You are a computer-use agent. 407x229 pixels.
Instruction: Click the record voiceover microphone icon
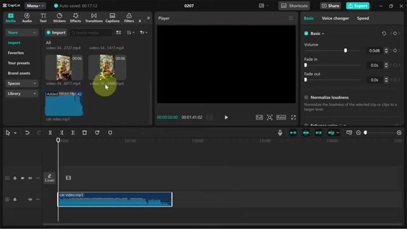point(280,133)
